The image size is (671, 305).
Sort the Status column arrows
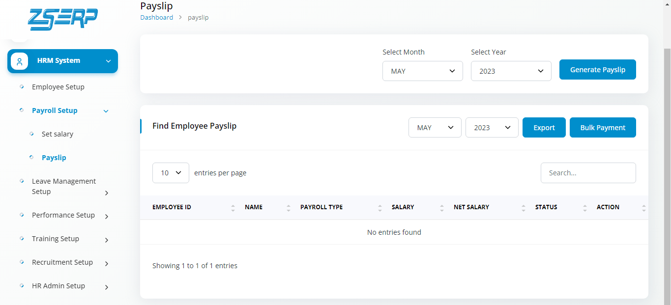585,208
